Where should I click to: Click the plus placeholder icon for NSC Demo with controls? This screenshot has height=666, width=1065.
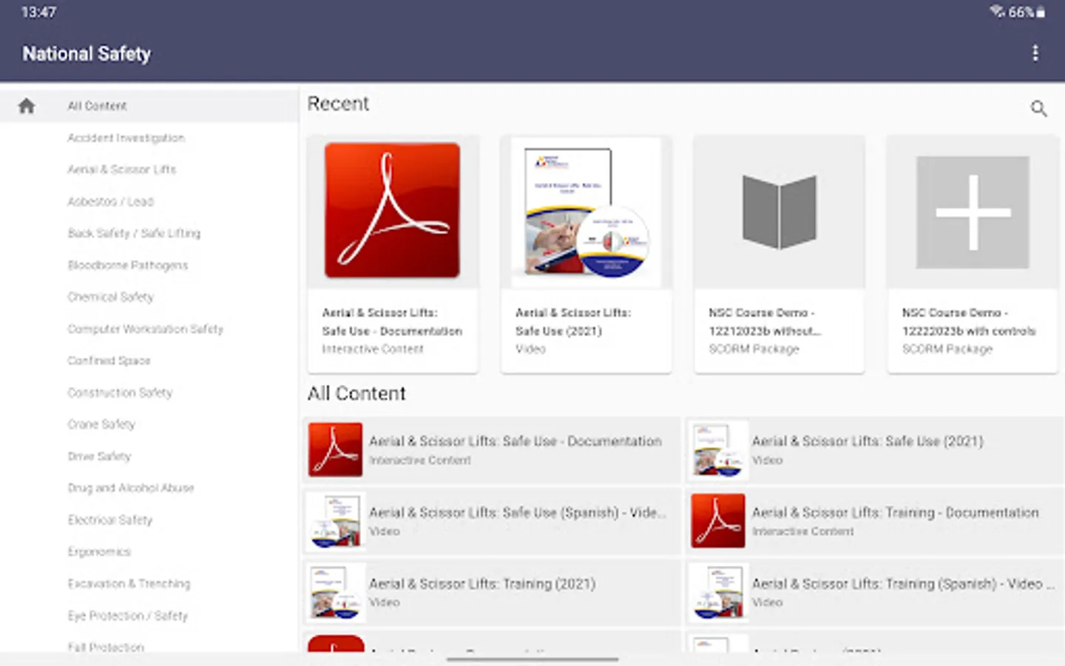pos(971,211)
